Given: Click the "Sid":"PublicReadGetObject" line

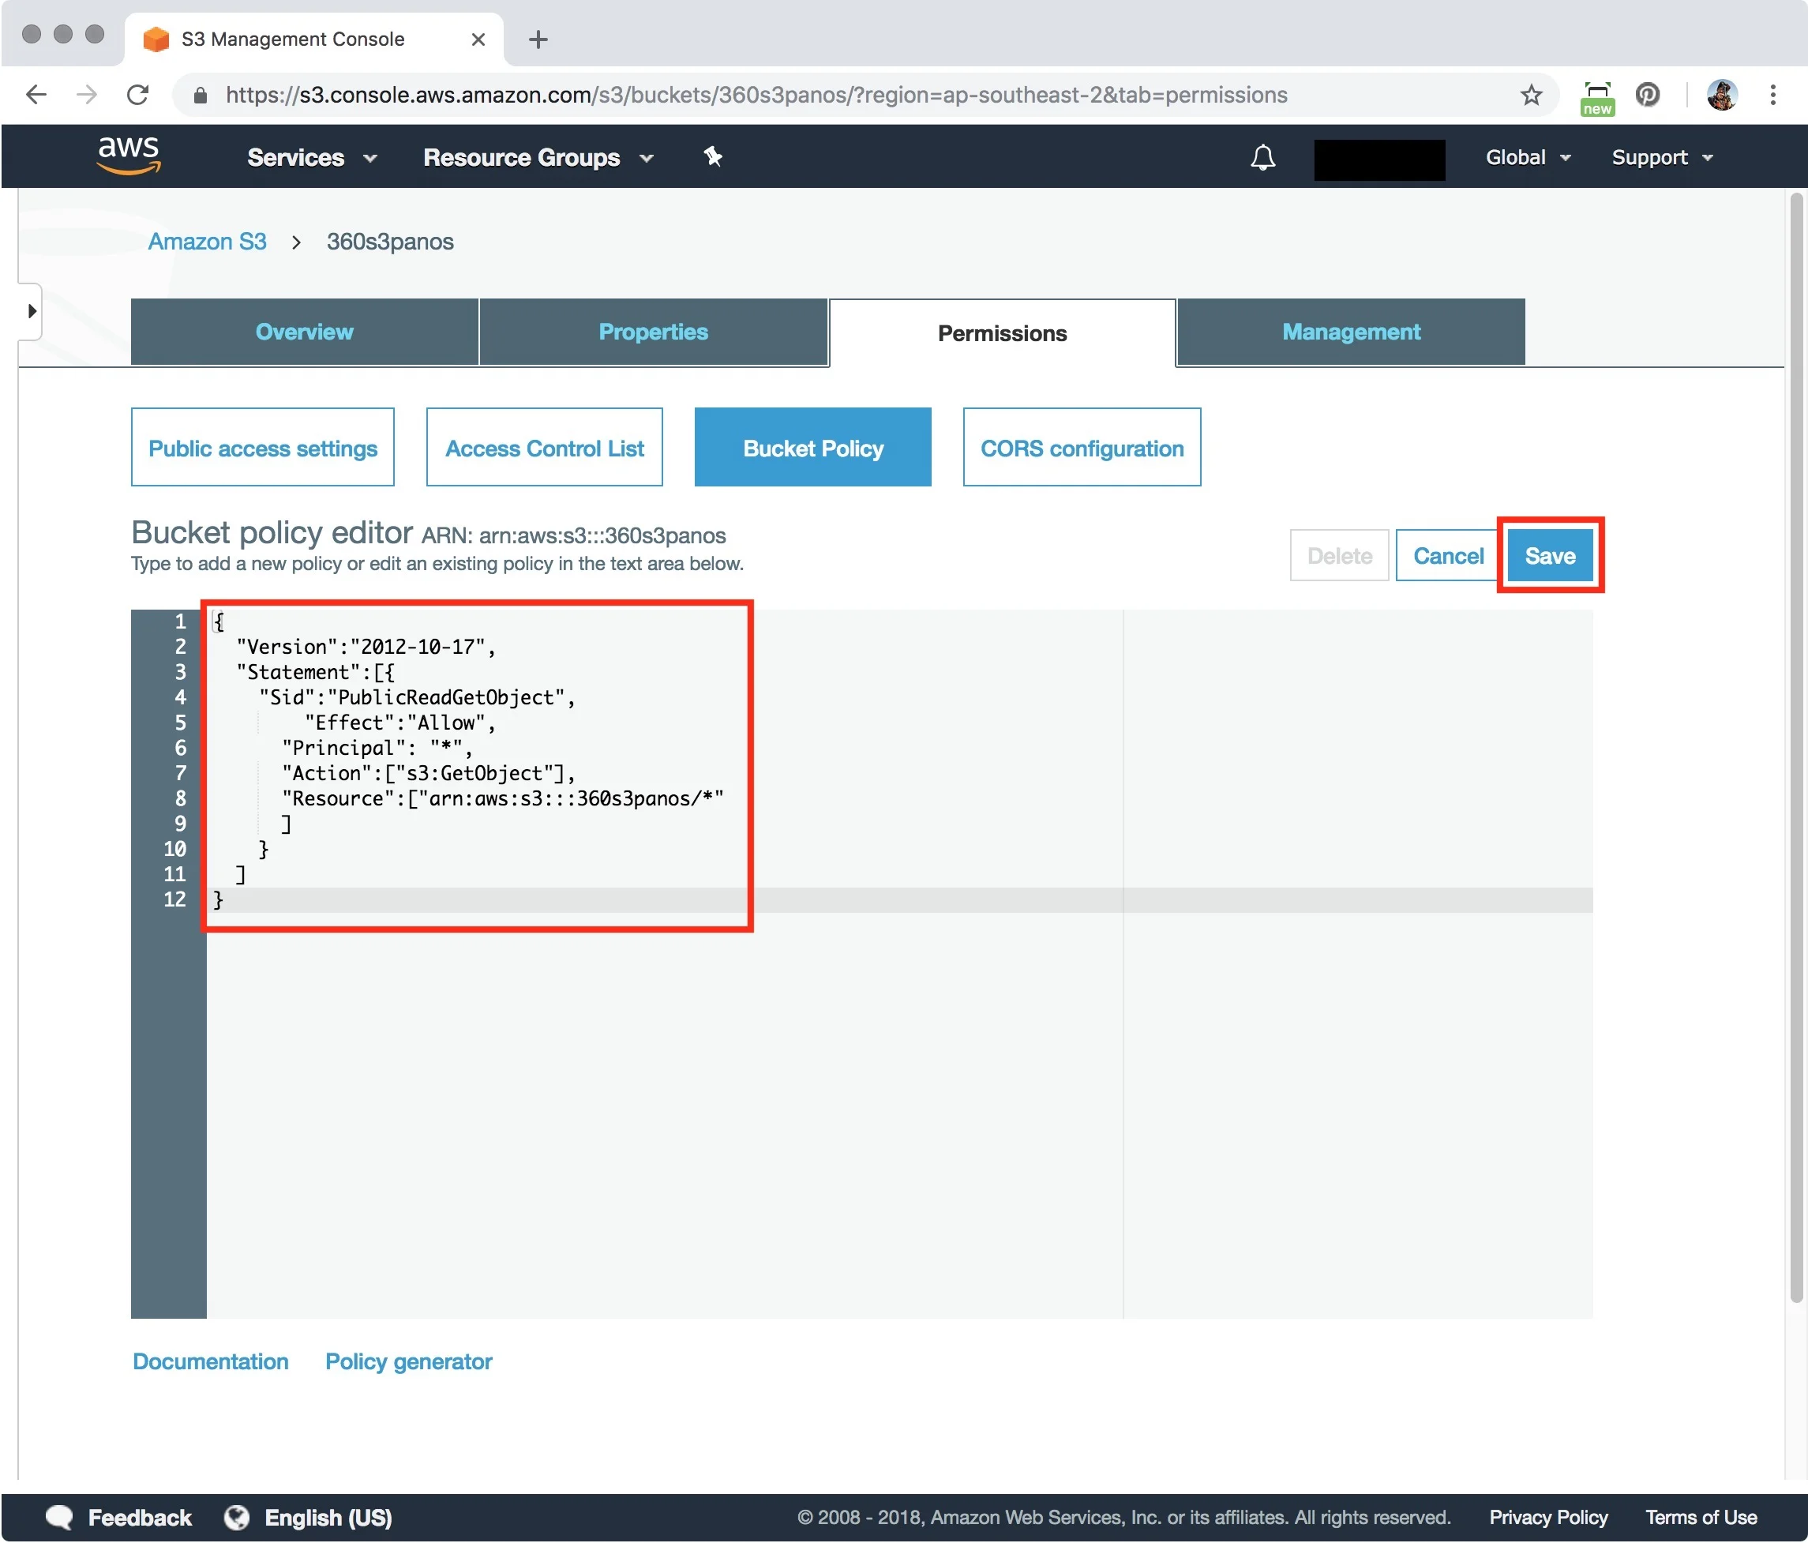Looking at the screenshot, I should click(x=417, y=697).
